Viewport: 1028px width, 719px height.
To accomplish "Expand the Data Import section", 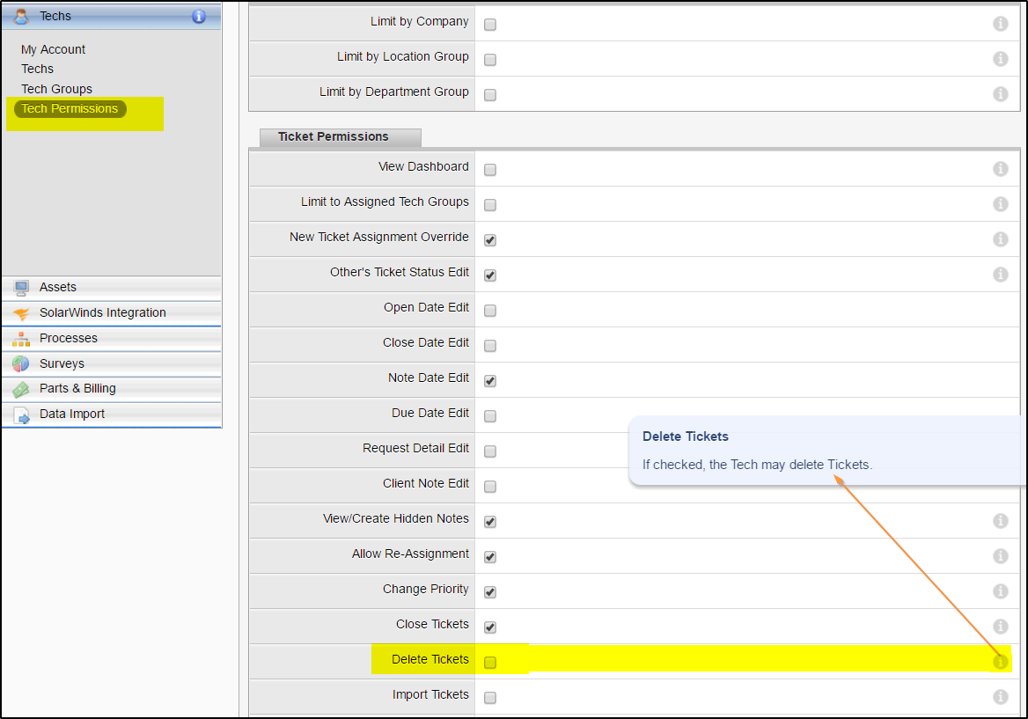I will click(x=112, y=415).
